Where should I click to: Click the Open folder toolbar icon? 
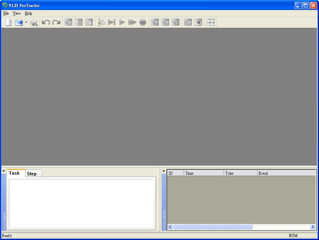point(19,22)
